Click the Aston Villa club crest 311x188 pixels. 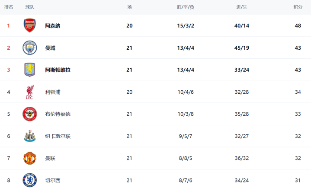click(29, 70)
